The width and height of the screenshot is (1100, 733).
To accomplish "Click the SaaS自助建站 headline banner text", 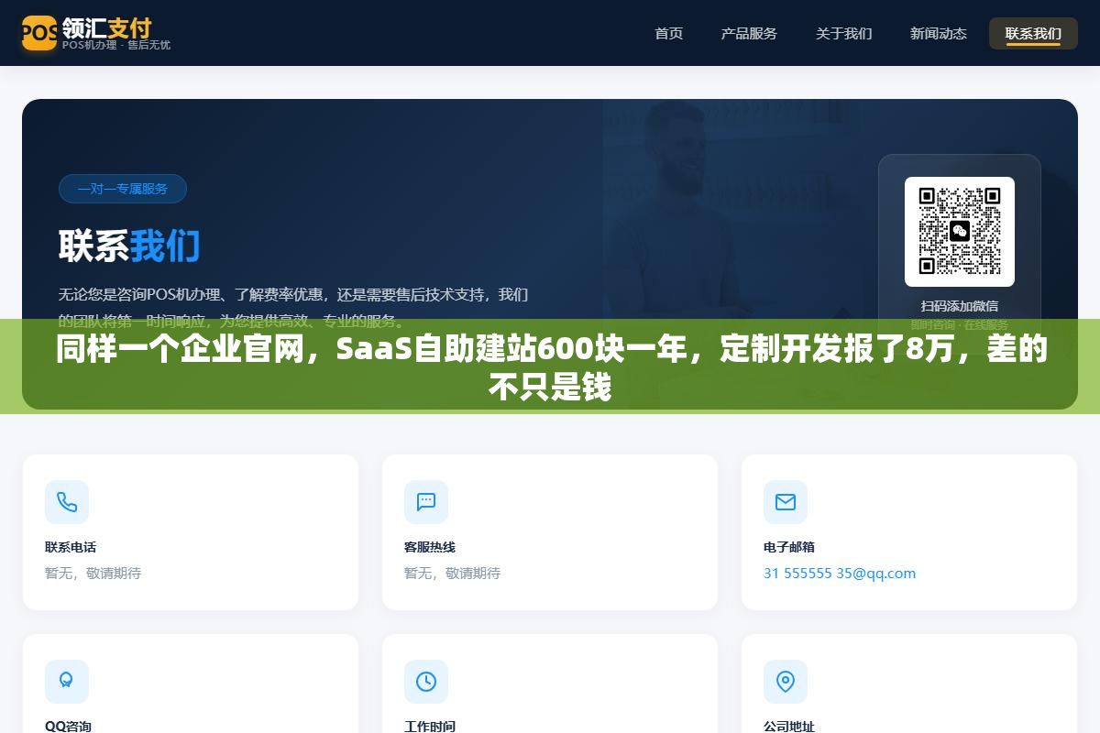I will [x=550, y=367].
